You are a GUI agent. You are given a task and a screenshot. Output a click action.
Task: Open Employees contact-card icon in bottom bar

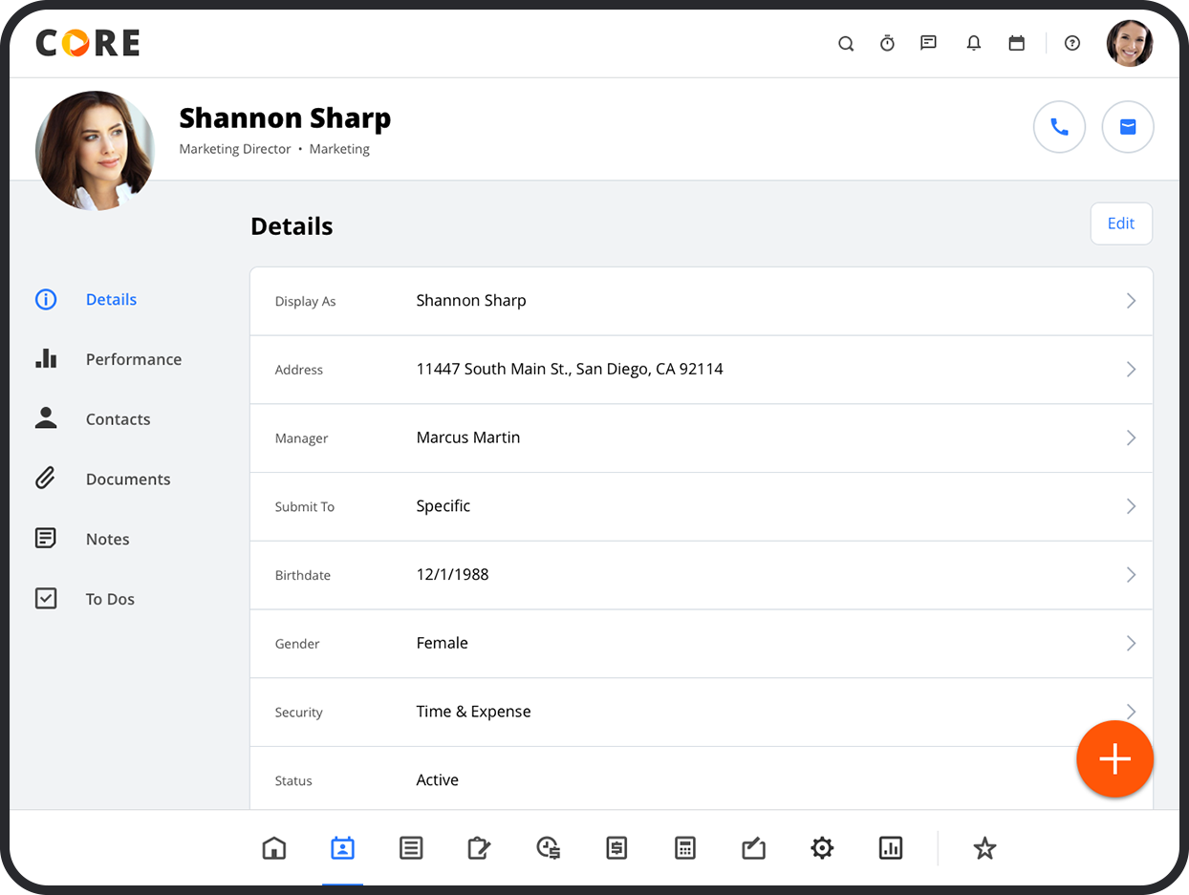(x=342, y=848)
